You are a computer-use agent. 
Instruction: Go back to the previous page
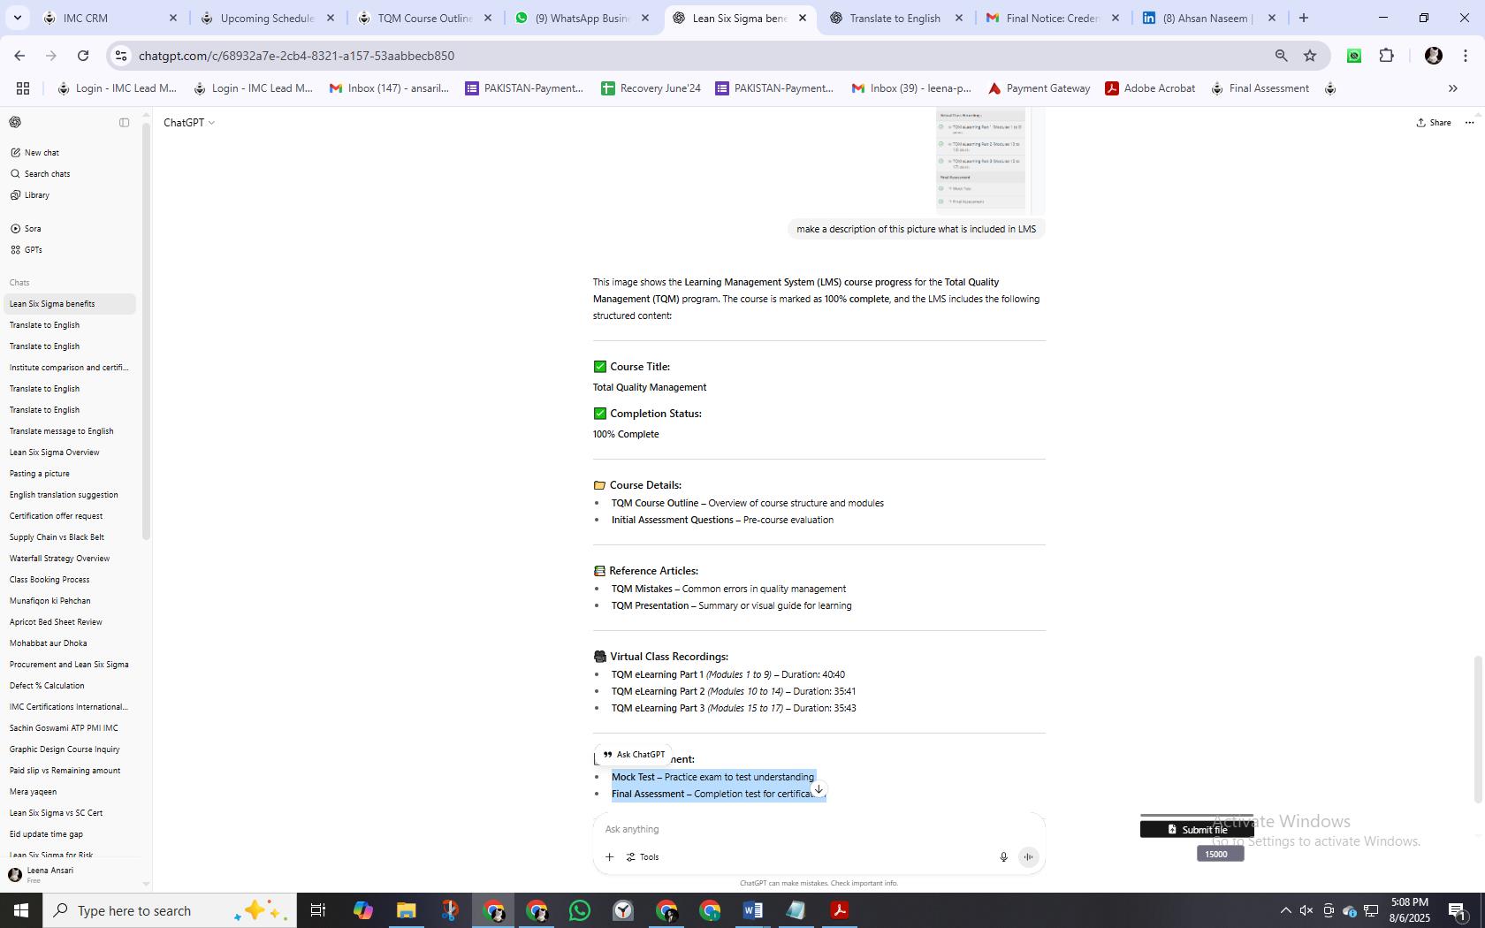[19, 55]
